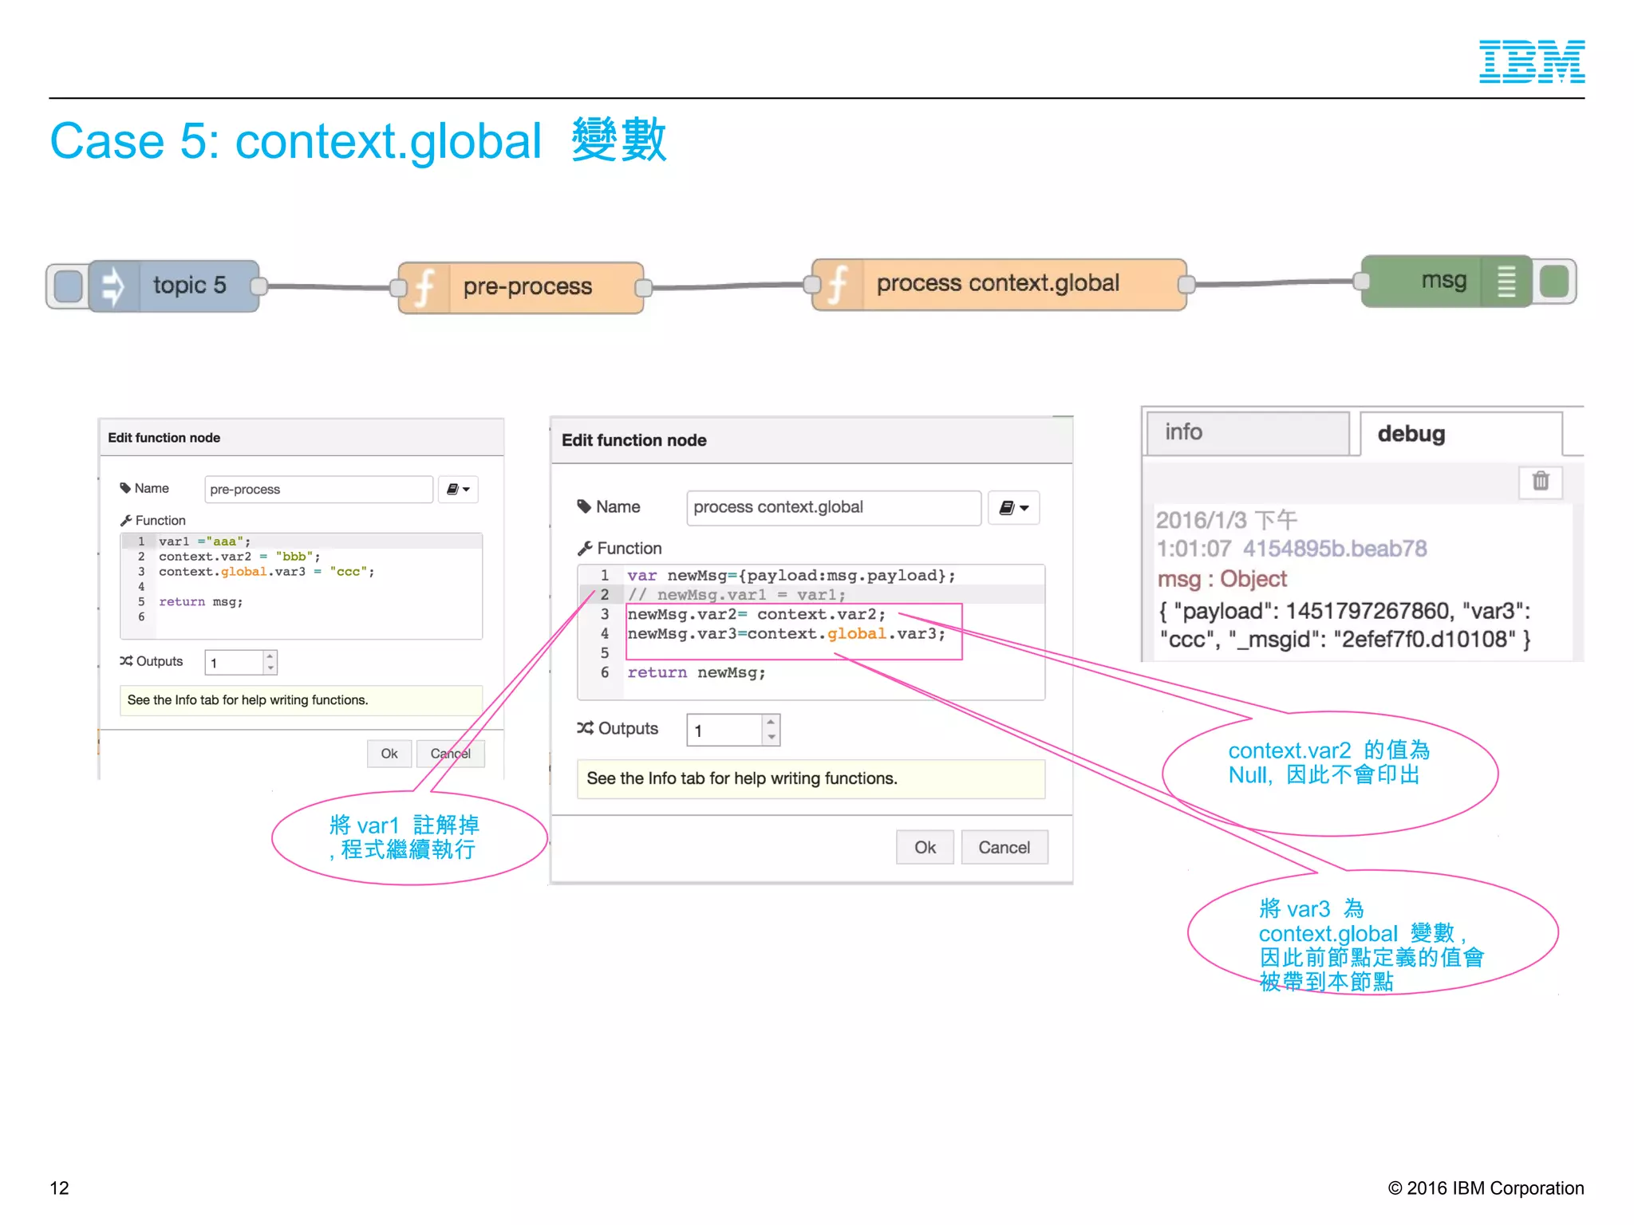Click the process context.global Name input field

(834, 507)
